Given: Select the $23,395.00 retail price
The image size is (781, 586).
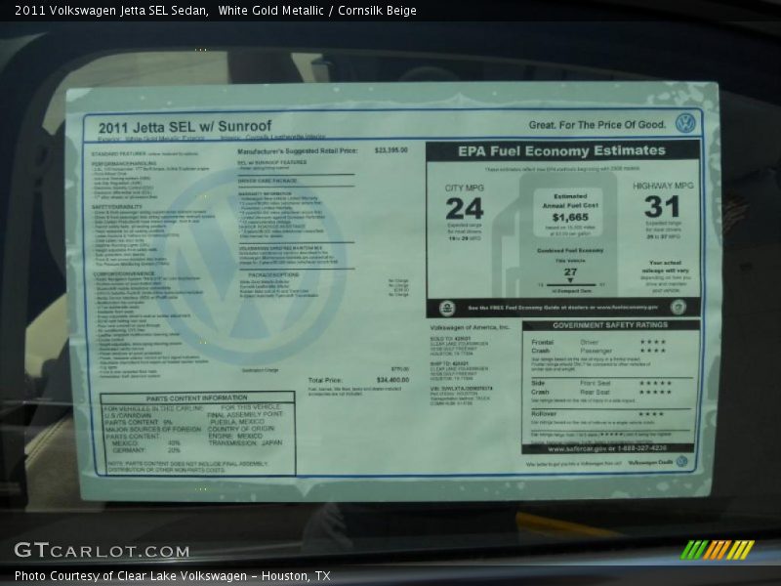Looking at the screenshot, I should pos(391,150).
